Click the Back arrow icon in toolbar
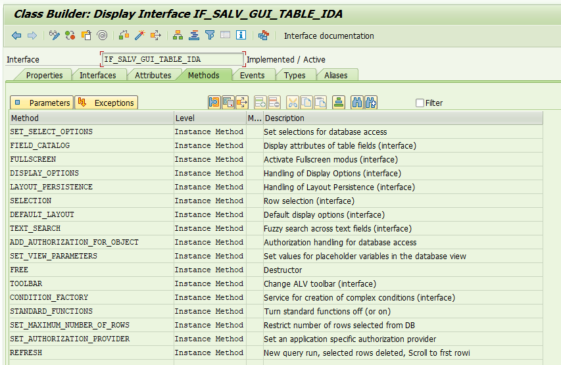 tap(16, 36)
